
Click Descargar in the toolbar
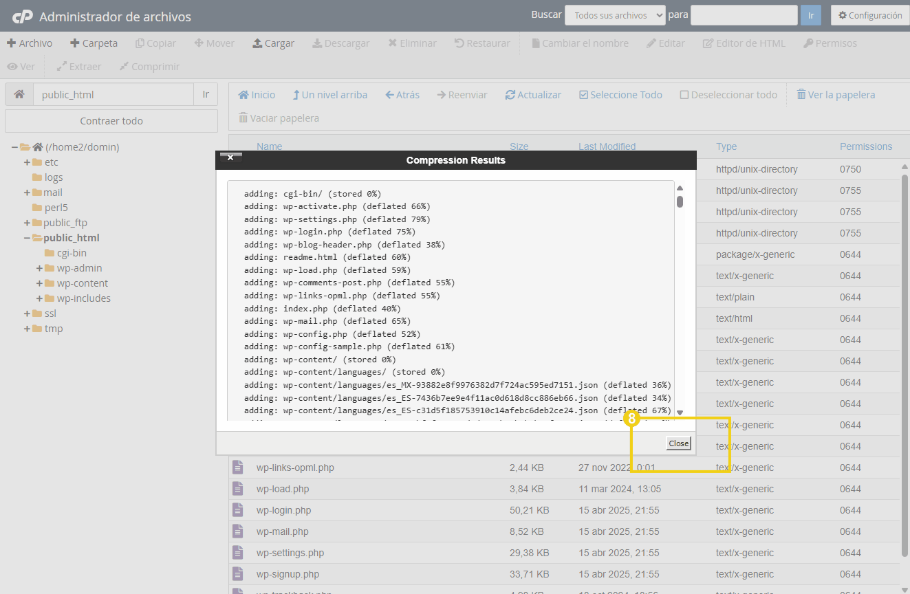[340, 43]
